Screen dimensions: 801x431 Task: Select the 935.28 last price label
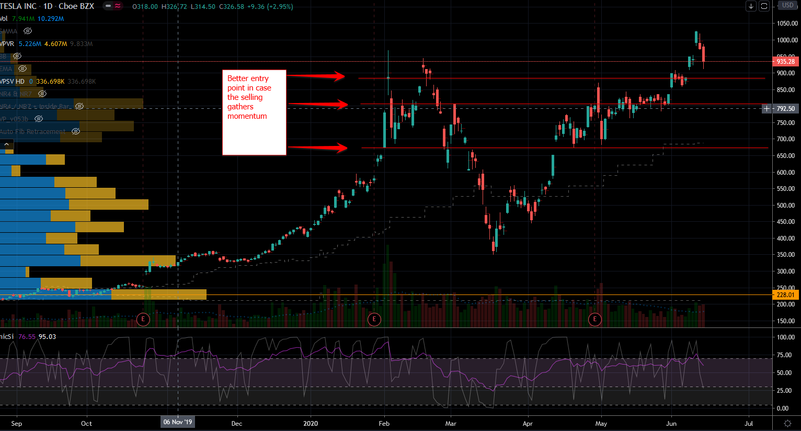[785, 62]
